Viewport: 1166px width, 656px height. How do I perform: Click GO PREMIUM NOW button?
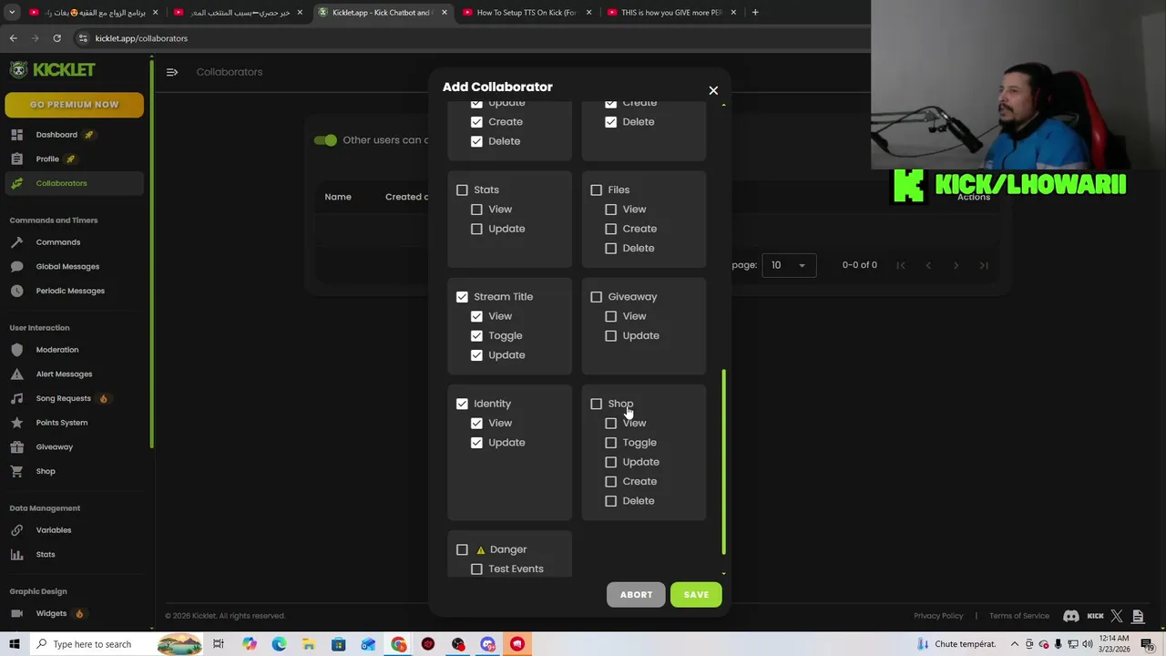pyautogui.click(x=74, y=105)
